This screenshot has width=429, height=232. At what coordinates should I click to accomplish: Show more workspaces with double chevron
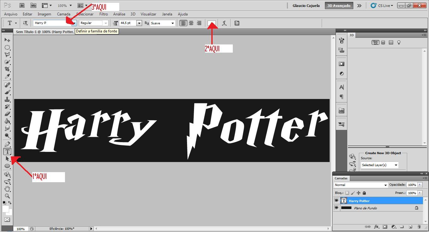(x=359, y=6)
